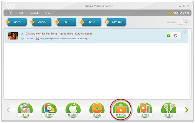Click the Paste URL button
This screenshot has width=195, height=123.
(115, 22)
